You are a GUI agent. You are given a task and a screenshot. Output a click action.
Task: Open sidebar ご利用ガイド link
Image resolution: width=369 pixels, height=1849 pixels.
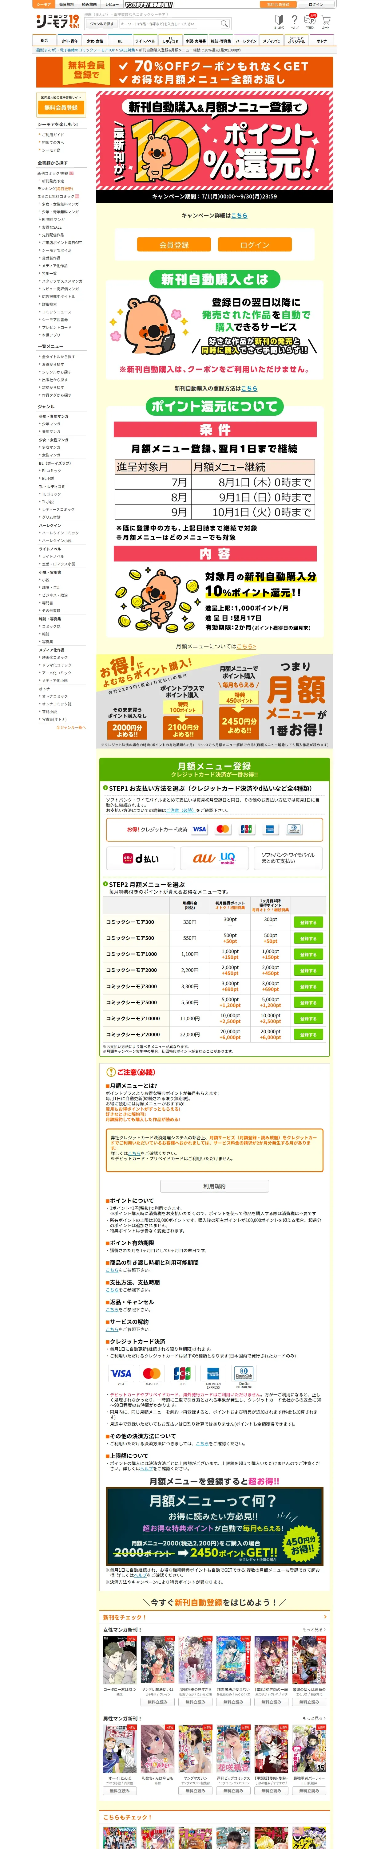(x=53, y=134)
